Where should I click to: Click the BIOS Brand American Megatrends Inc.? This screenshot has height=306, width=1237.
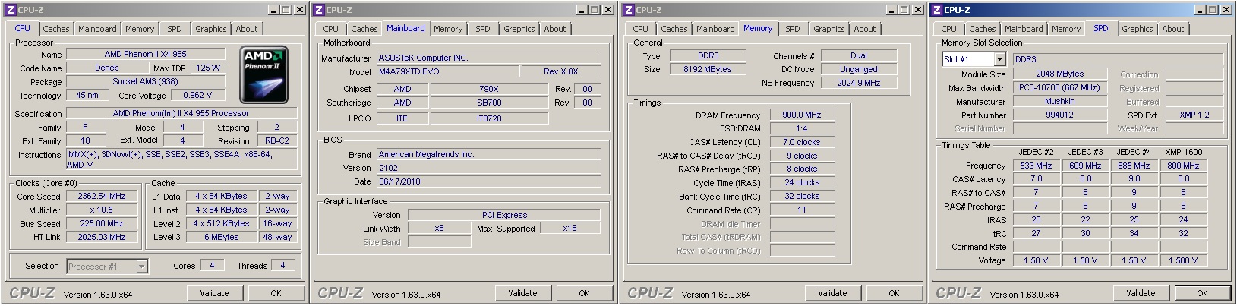(488, 154)
